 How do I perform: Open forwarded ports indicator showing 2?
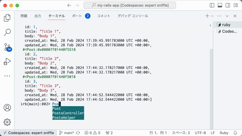coord(109,133)
